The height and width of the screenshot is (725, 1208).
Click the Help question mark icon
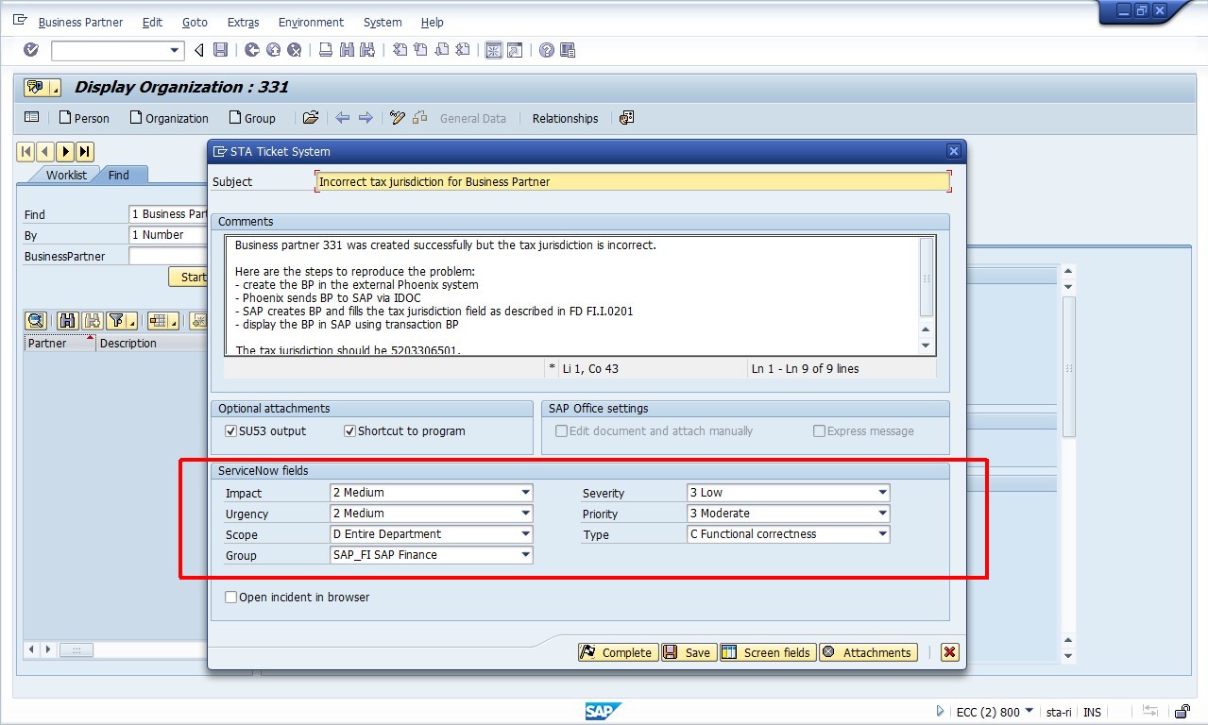point(546,50)
